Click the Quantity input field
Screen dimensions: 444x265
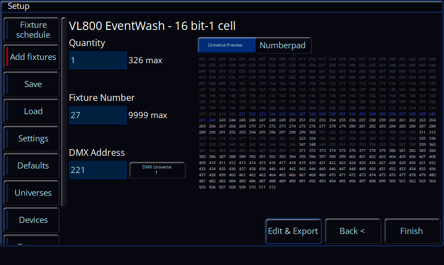pos(98,60)
